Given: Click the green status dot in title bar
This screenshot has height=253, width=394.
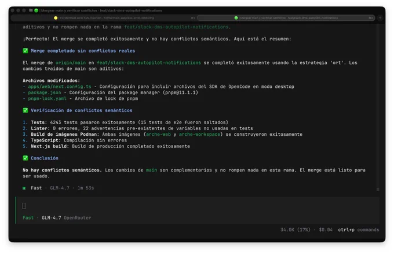Looking at the screenshot, I should [x=36, y=10].
